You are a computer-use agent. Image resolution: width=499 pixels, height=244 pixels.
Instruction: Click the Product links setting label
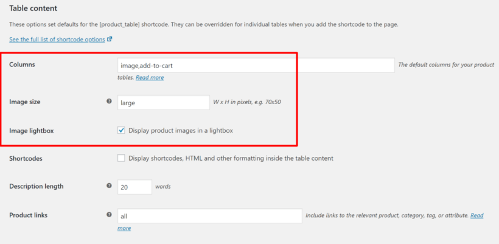(29, 215)
